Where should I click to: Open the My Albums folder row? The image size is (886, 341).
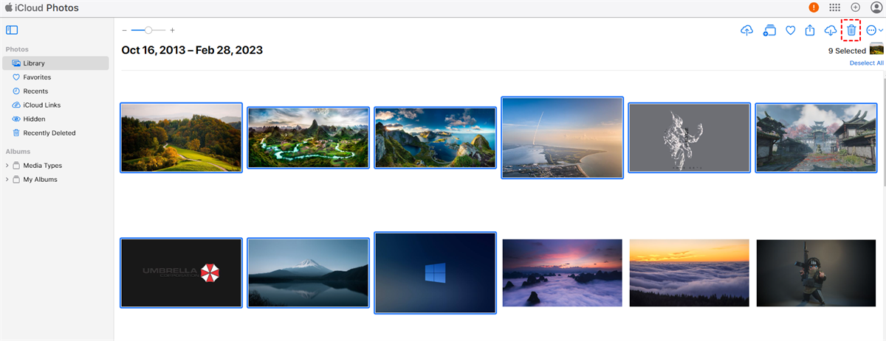click(x=56, y=180)
